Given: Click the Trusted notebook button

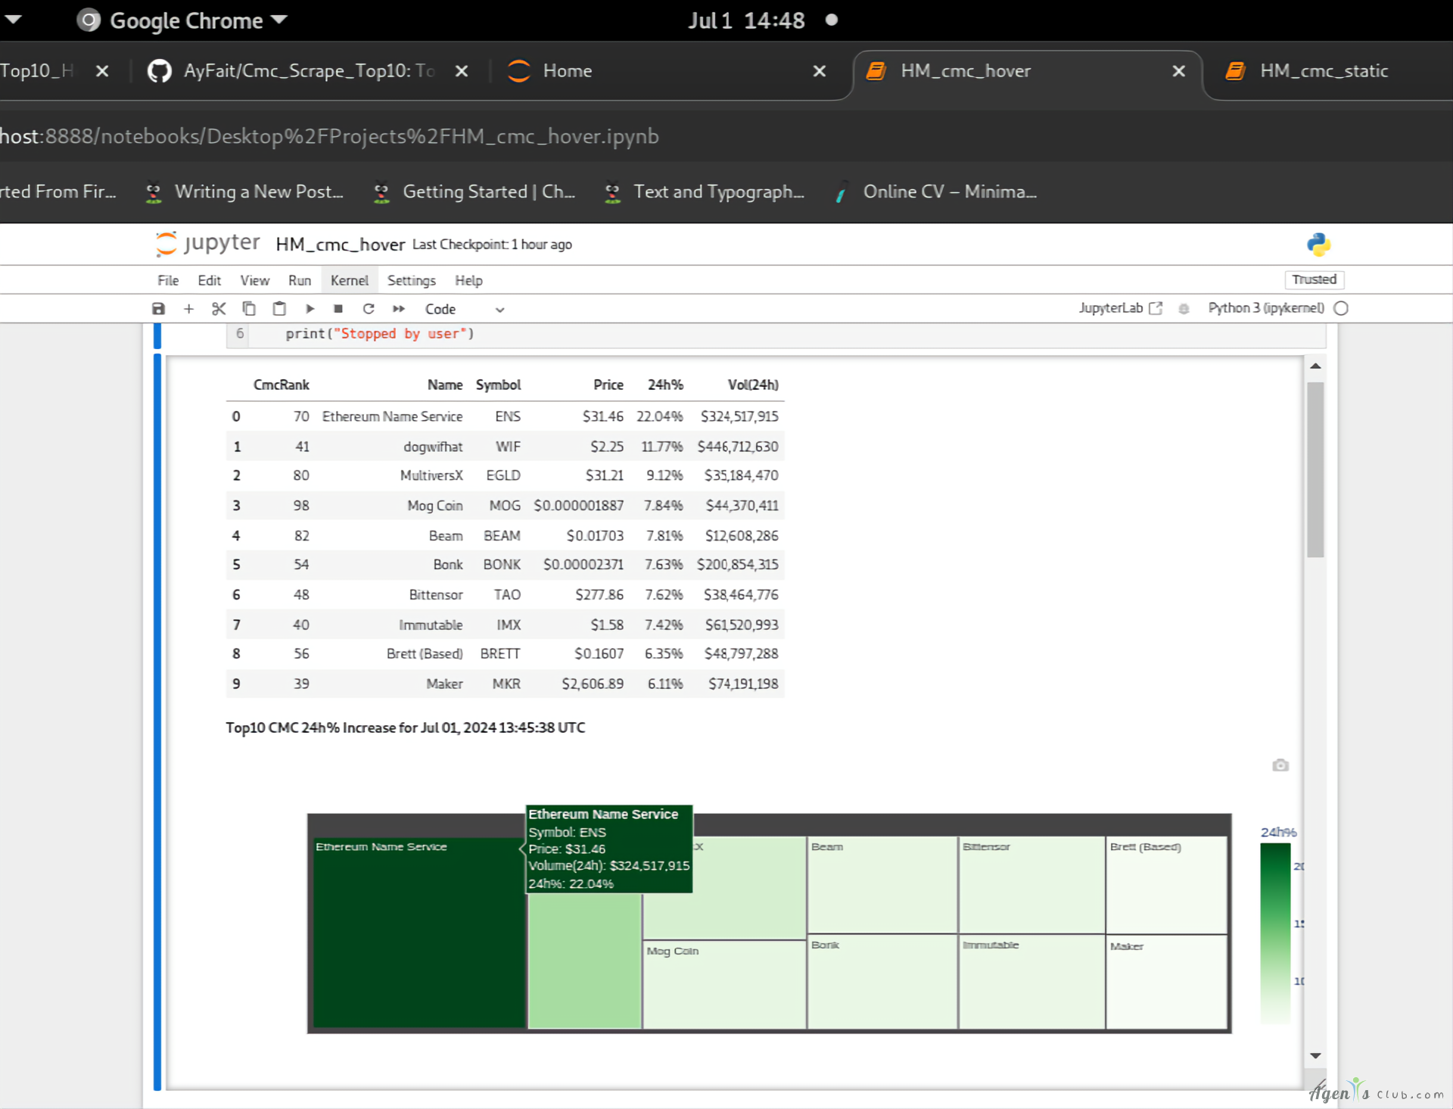Looking at the screenshot, I should point(1314,279).
